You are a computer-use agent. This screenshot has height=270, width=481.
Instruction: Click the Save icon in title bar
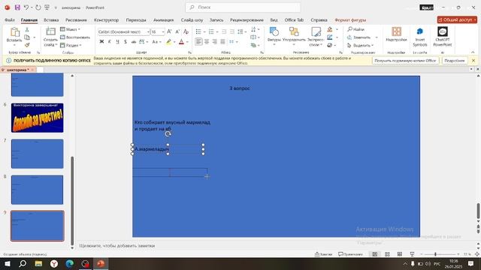point(17,7)
